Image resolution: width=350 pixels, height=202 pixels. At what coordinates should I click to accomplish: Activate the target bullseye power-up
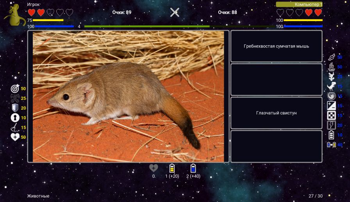[15, 89]
